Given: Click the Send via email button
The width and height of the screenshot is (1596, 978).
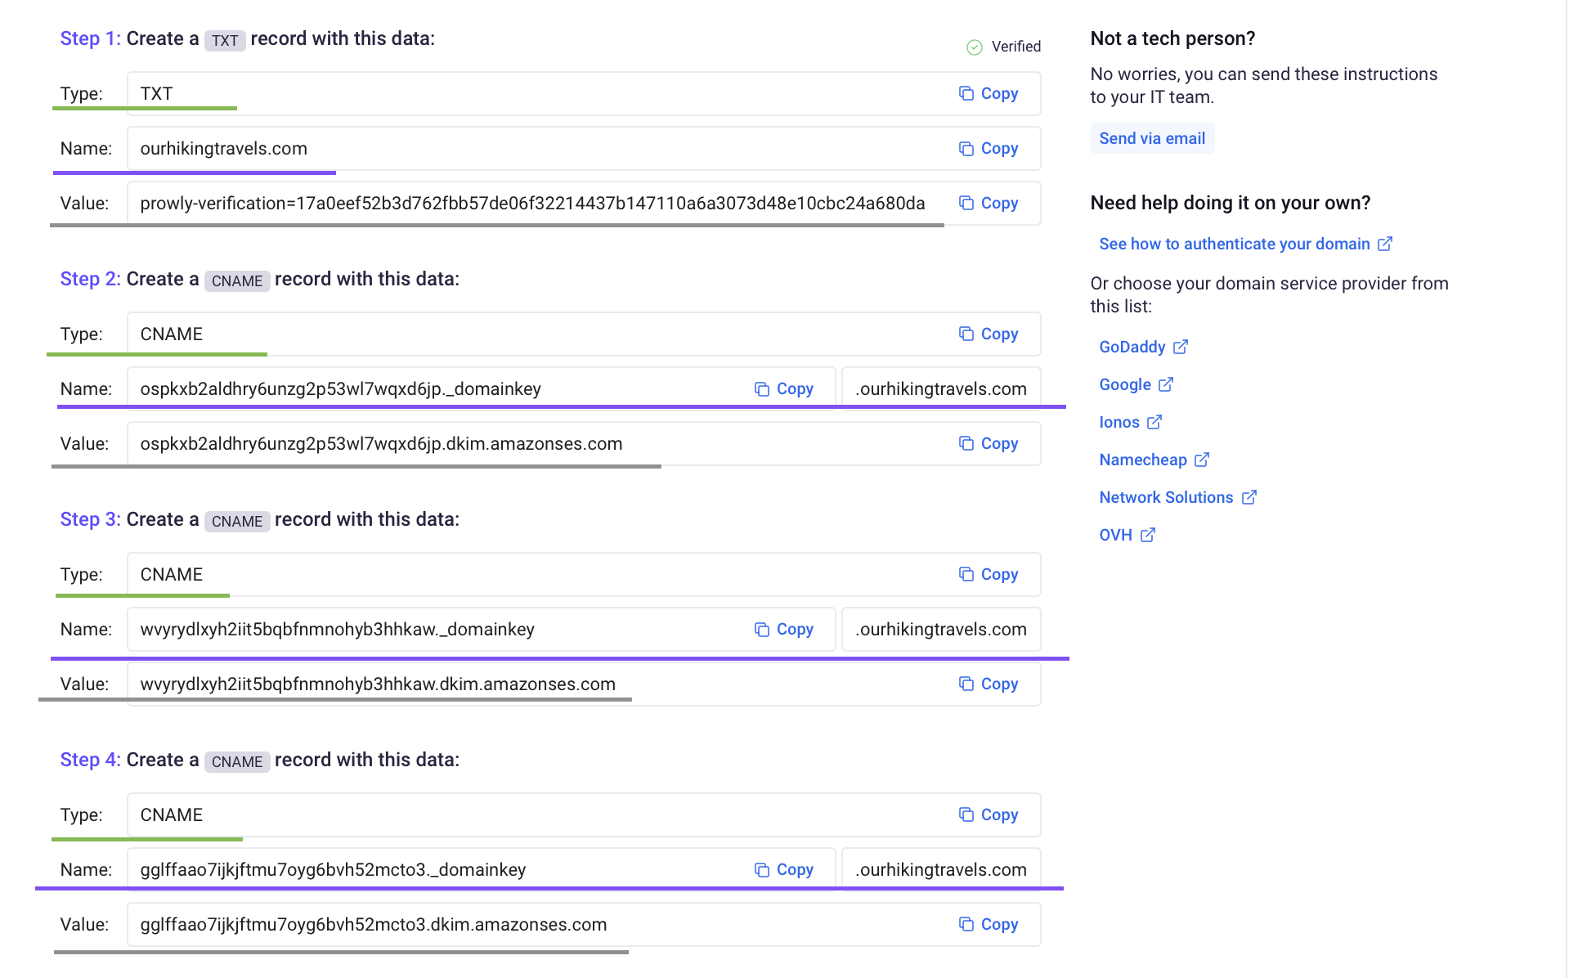Looking at the screenshot, I should coord(1152,138).
